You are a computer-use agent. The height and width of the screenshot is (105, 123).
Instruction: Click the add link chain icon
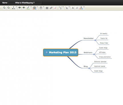point(51,8)
